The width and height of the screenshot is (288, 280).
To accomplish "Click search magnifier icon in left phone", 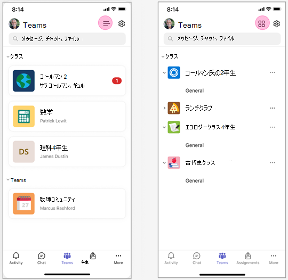I will coord(15,39).
